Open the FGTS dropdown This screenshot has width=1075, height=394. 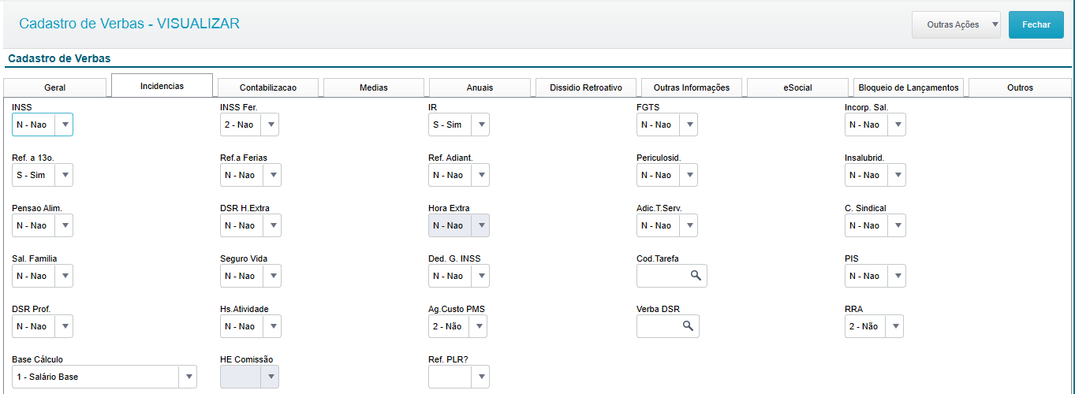(667, 125)
